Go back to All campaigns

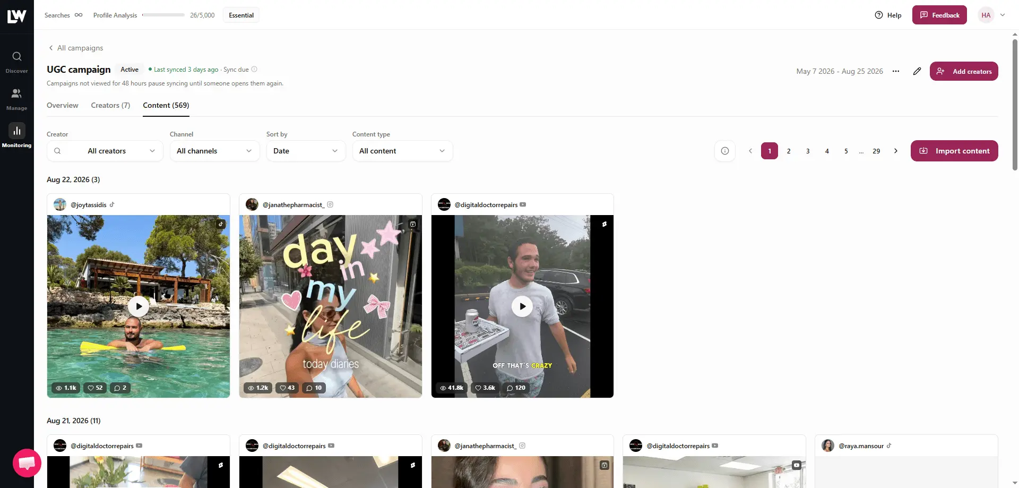(75, 48)
